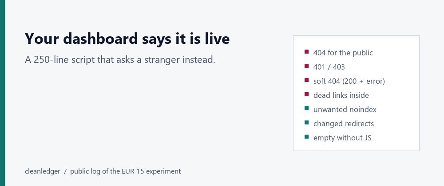444x186 pixels.
Task: Click the red bullet for "dead links inside"
Action: pyautogui.click(x=306, y=94)
